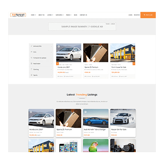
Task: Click the Cars category icon in sidebar
Action: coord(32,52)
